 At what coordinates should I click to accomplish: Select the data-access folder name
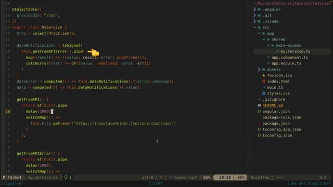[x=288, y=45]
